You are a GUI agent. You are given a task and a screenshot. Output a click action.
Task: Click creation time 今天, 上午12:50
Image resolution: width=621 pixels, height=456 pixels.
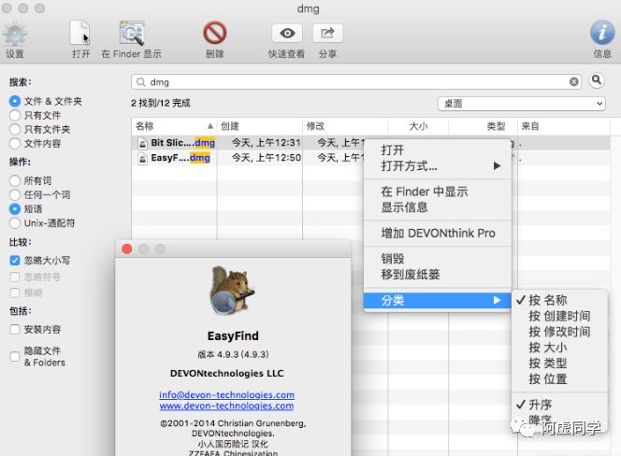coord(267,158)
